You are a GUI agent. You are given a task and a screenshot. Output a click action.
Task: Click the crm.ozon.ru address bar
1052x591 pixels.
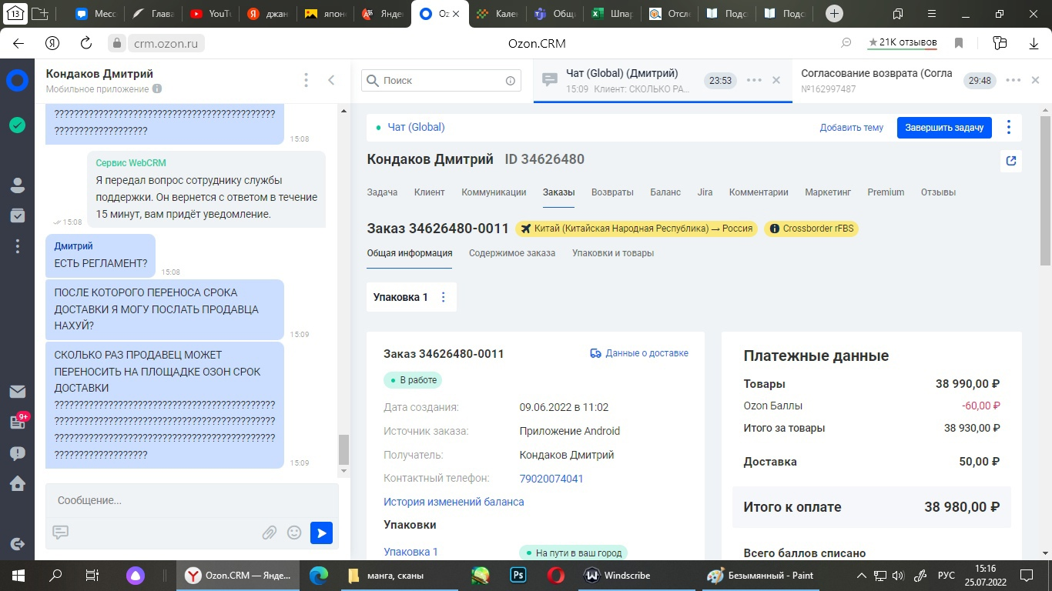[x=166, y=43]
